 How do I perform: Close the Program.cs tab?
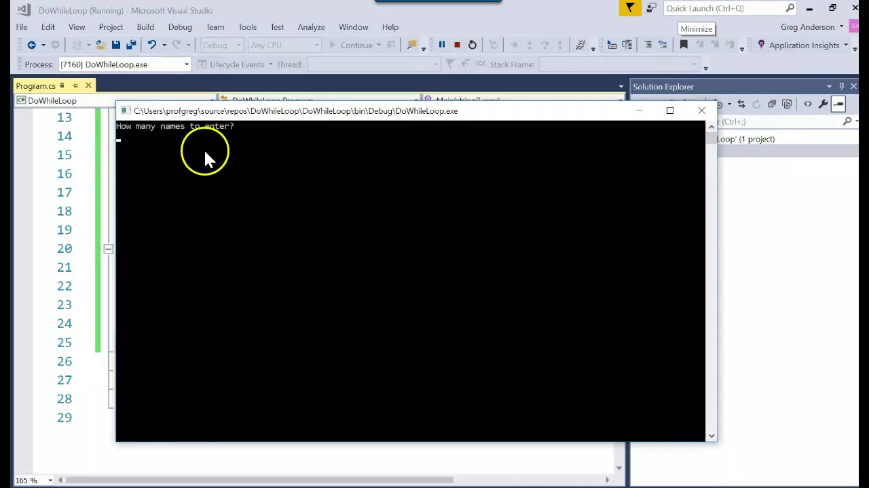[x=88, y=86]
